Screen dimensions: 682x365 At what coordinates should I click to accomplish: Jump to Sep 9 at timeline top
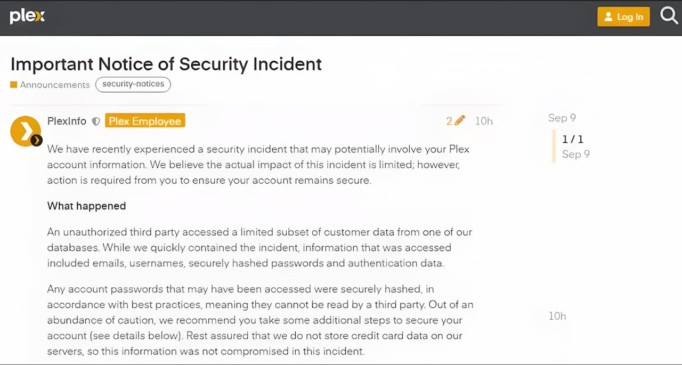562,118
